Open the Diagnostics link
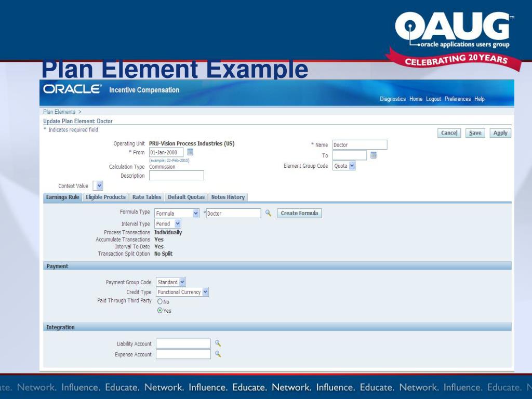The height and width of the screenshot is (399, 532). coord(393,99)
